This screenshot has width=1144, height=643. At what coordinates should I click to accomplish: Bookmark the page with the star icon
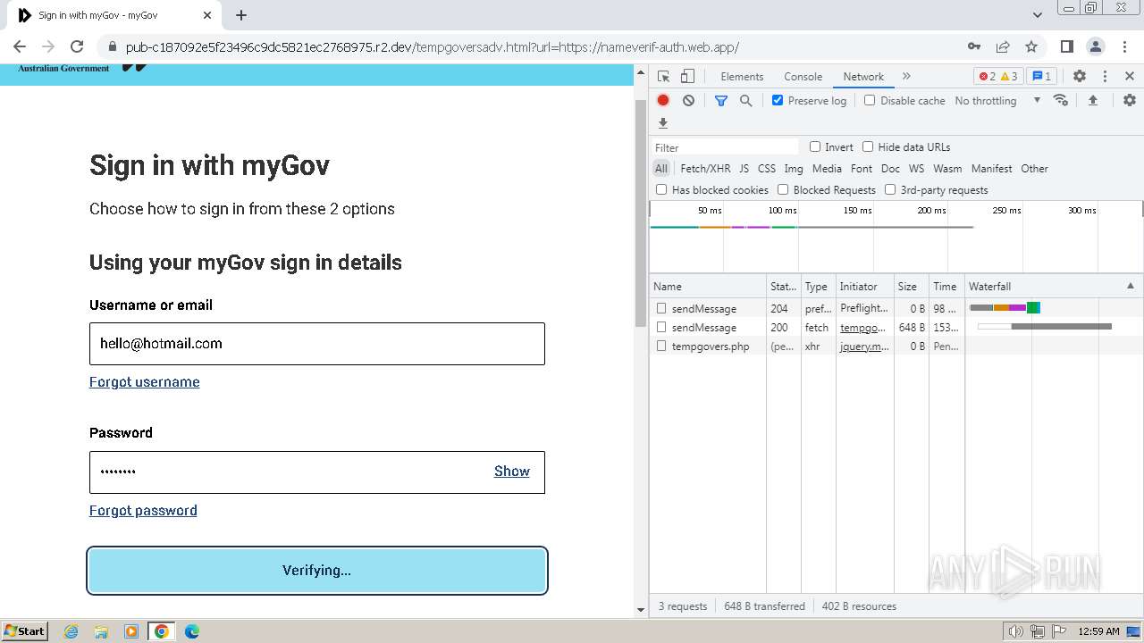coord(1031,46)
